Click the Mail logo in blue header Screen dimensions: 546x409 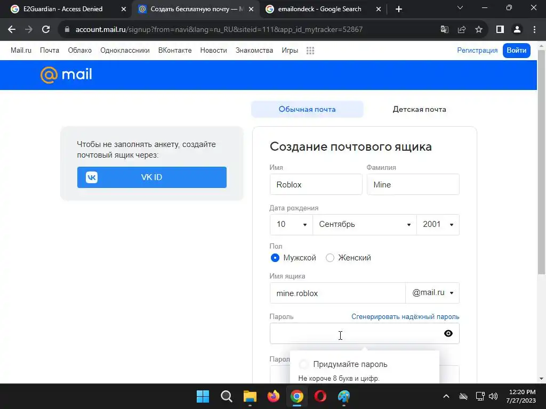point(66,75)
